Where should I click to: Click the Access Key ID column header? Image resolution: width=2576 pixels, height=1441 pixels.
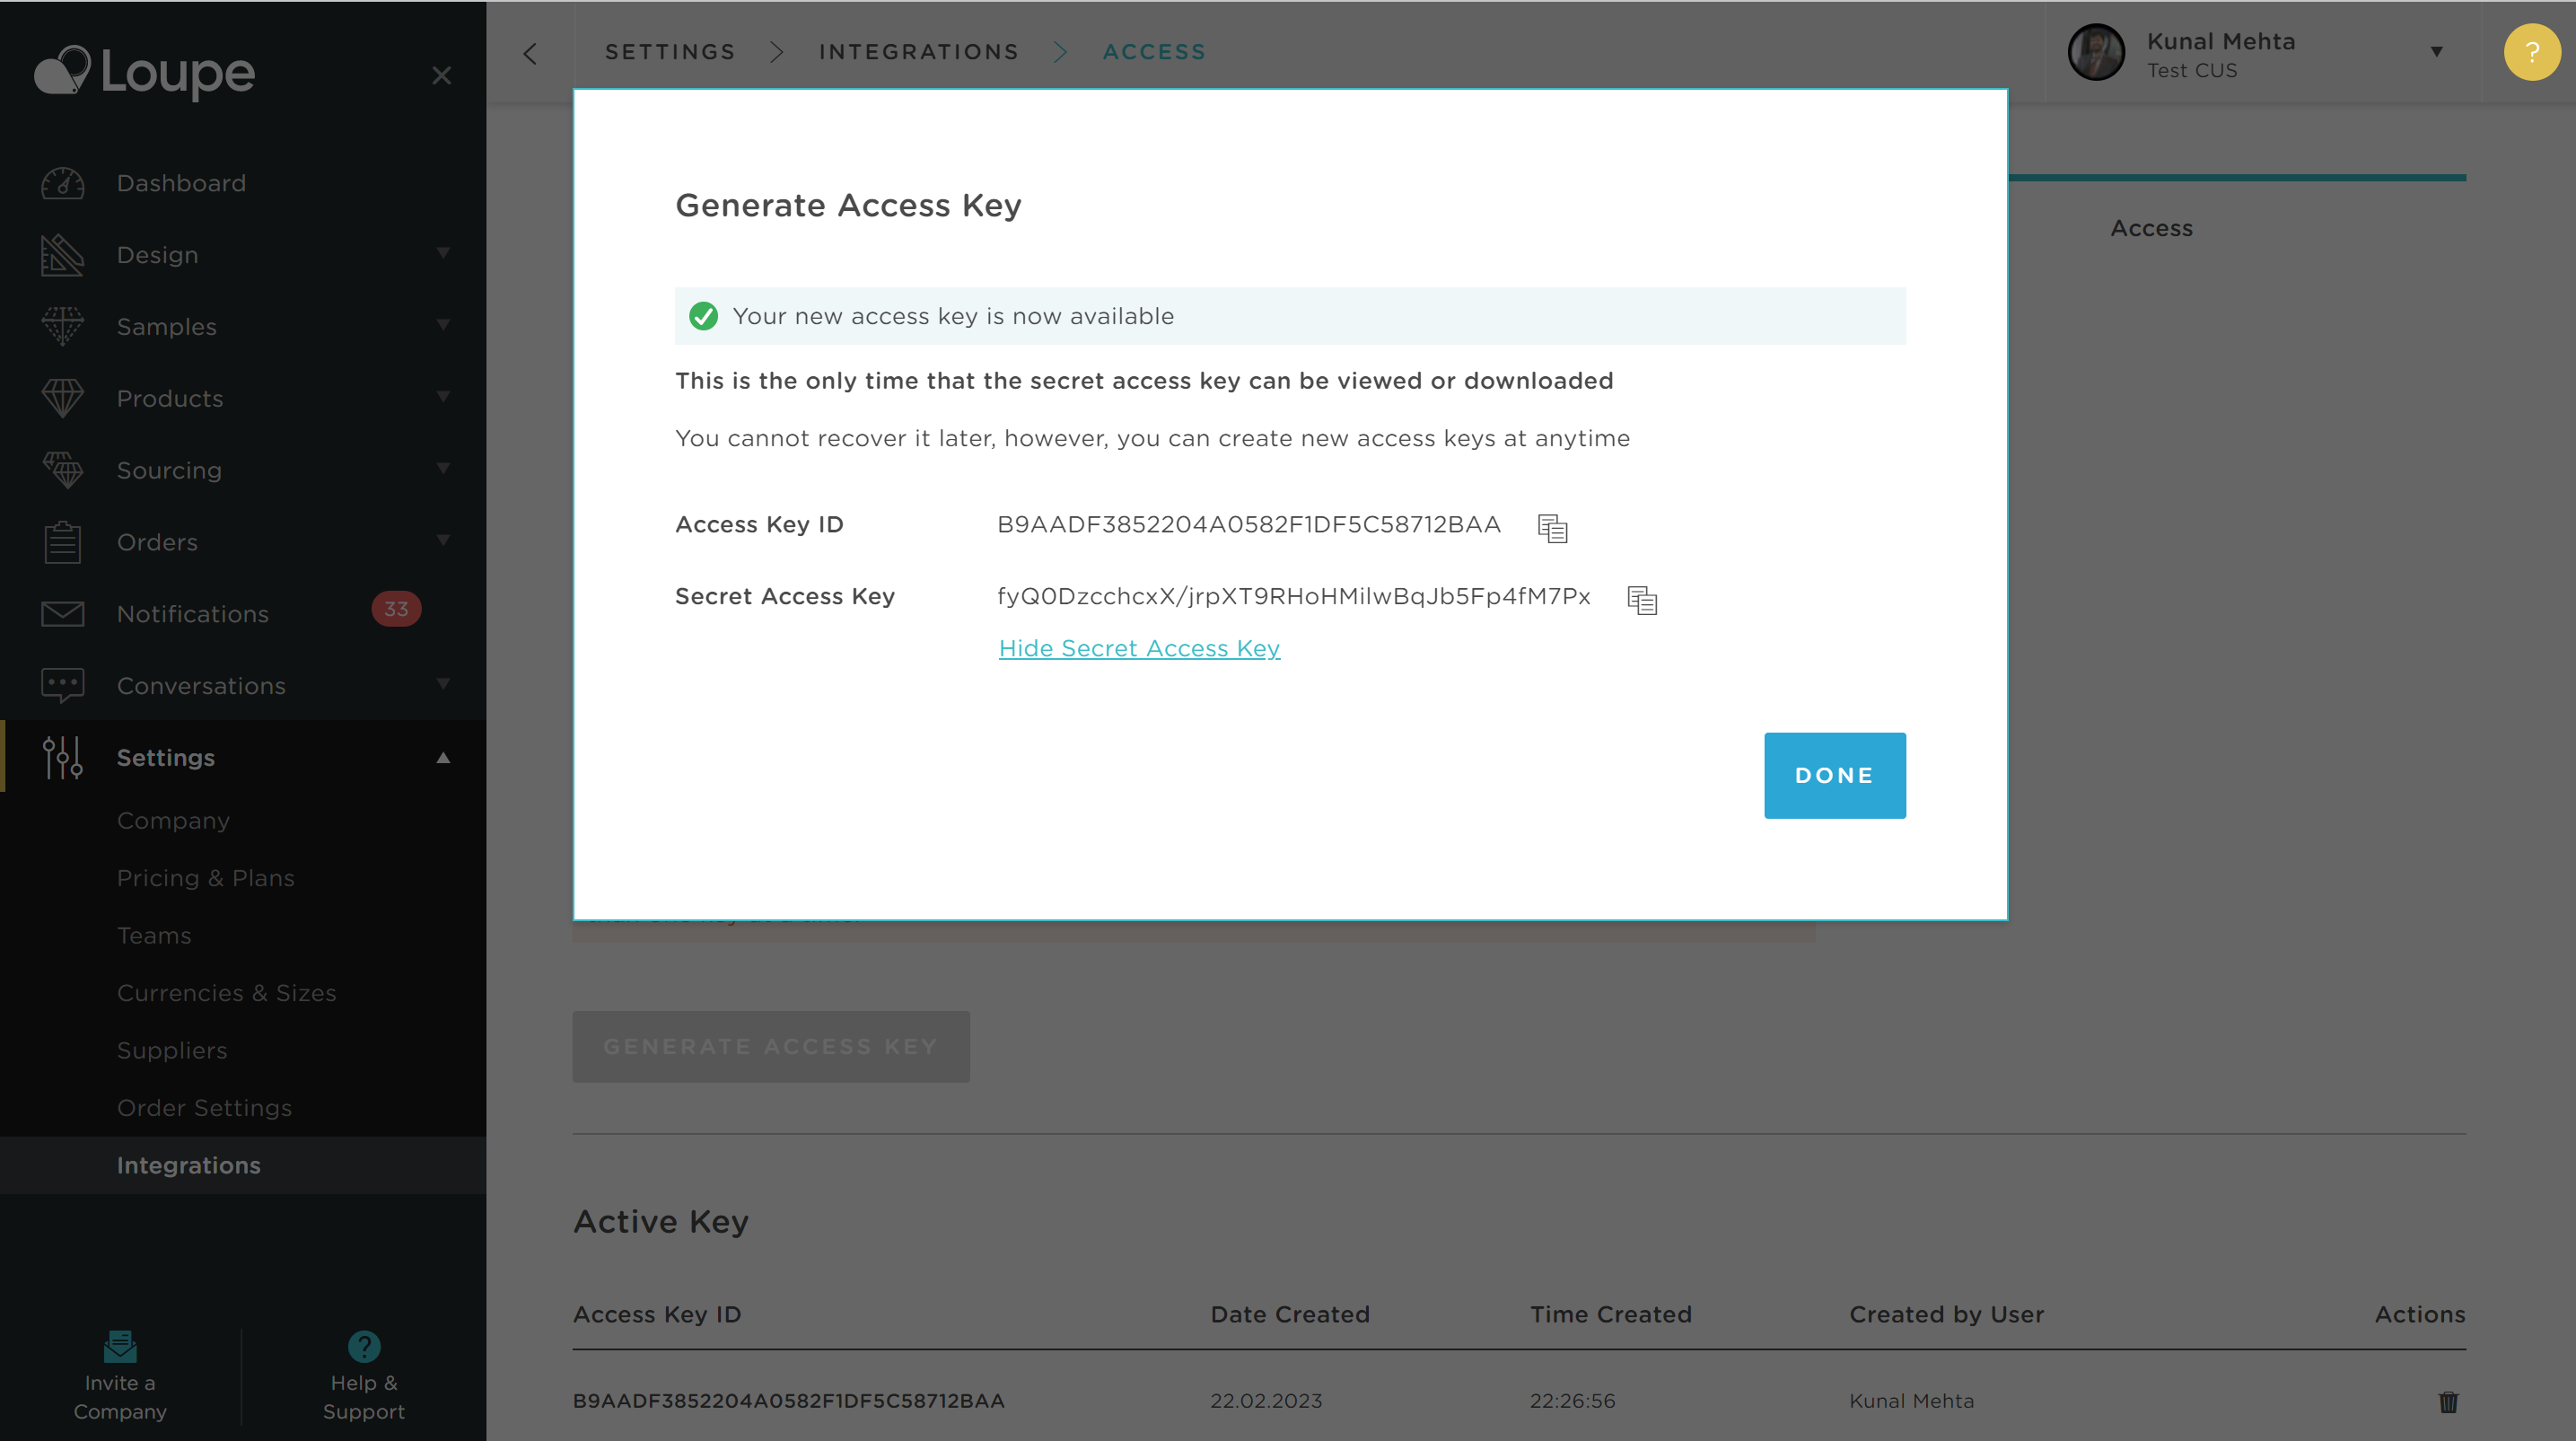657,1314
